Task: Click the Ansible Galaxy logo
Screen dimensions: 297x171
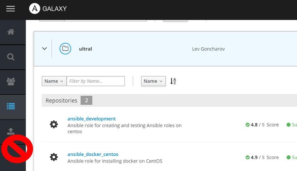Action: pyautogui.click(x=48, y=9)
